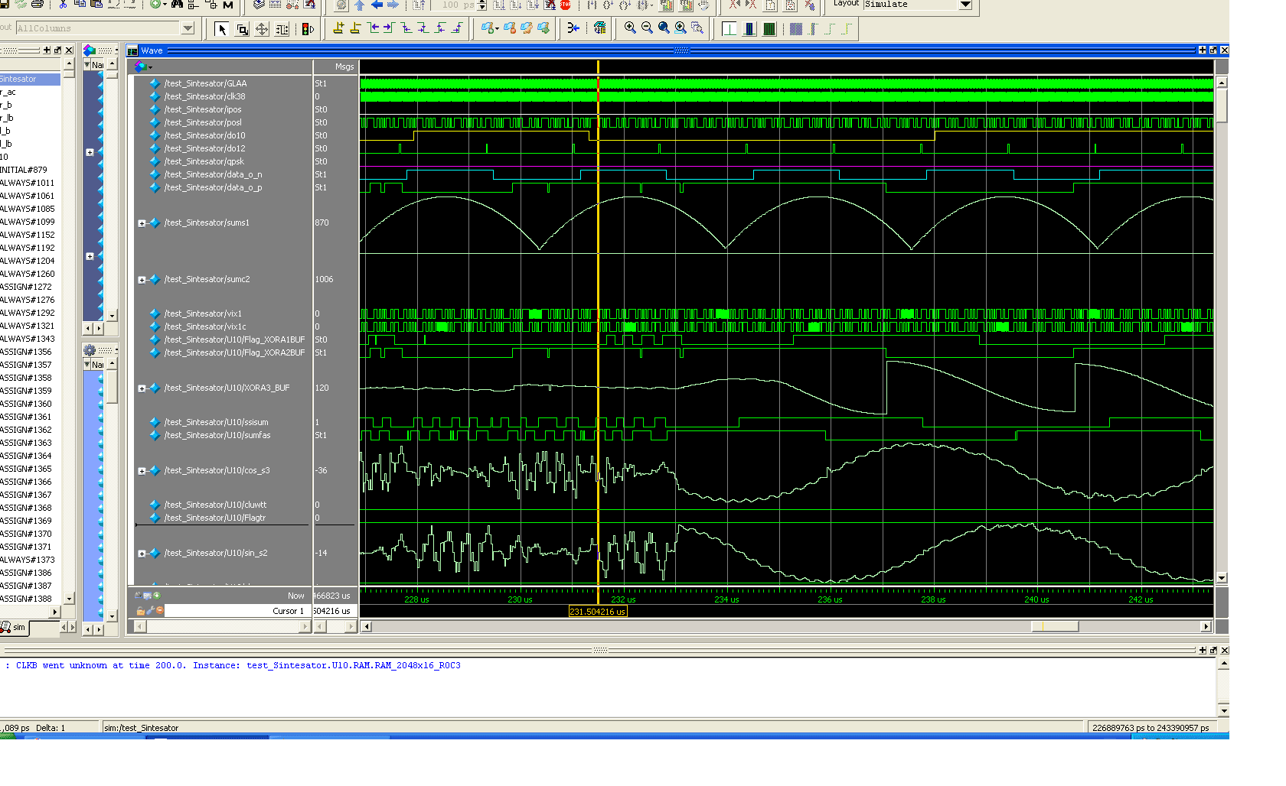Click the Zoom Full dark magnifier icon
This screenshot has height=786, width=1286.
[x=664, y=28]
